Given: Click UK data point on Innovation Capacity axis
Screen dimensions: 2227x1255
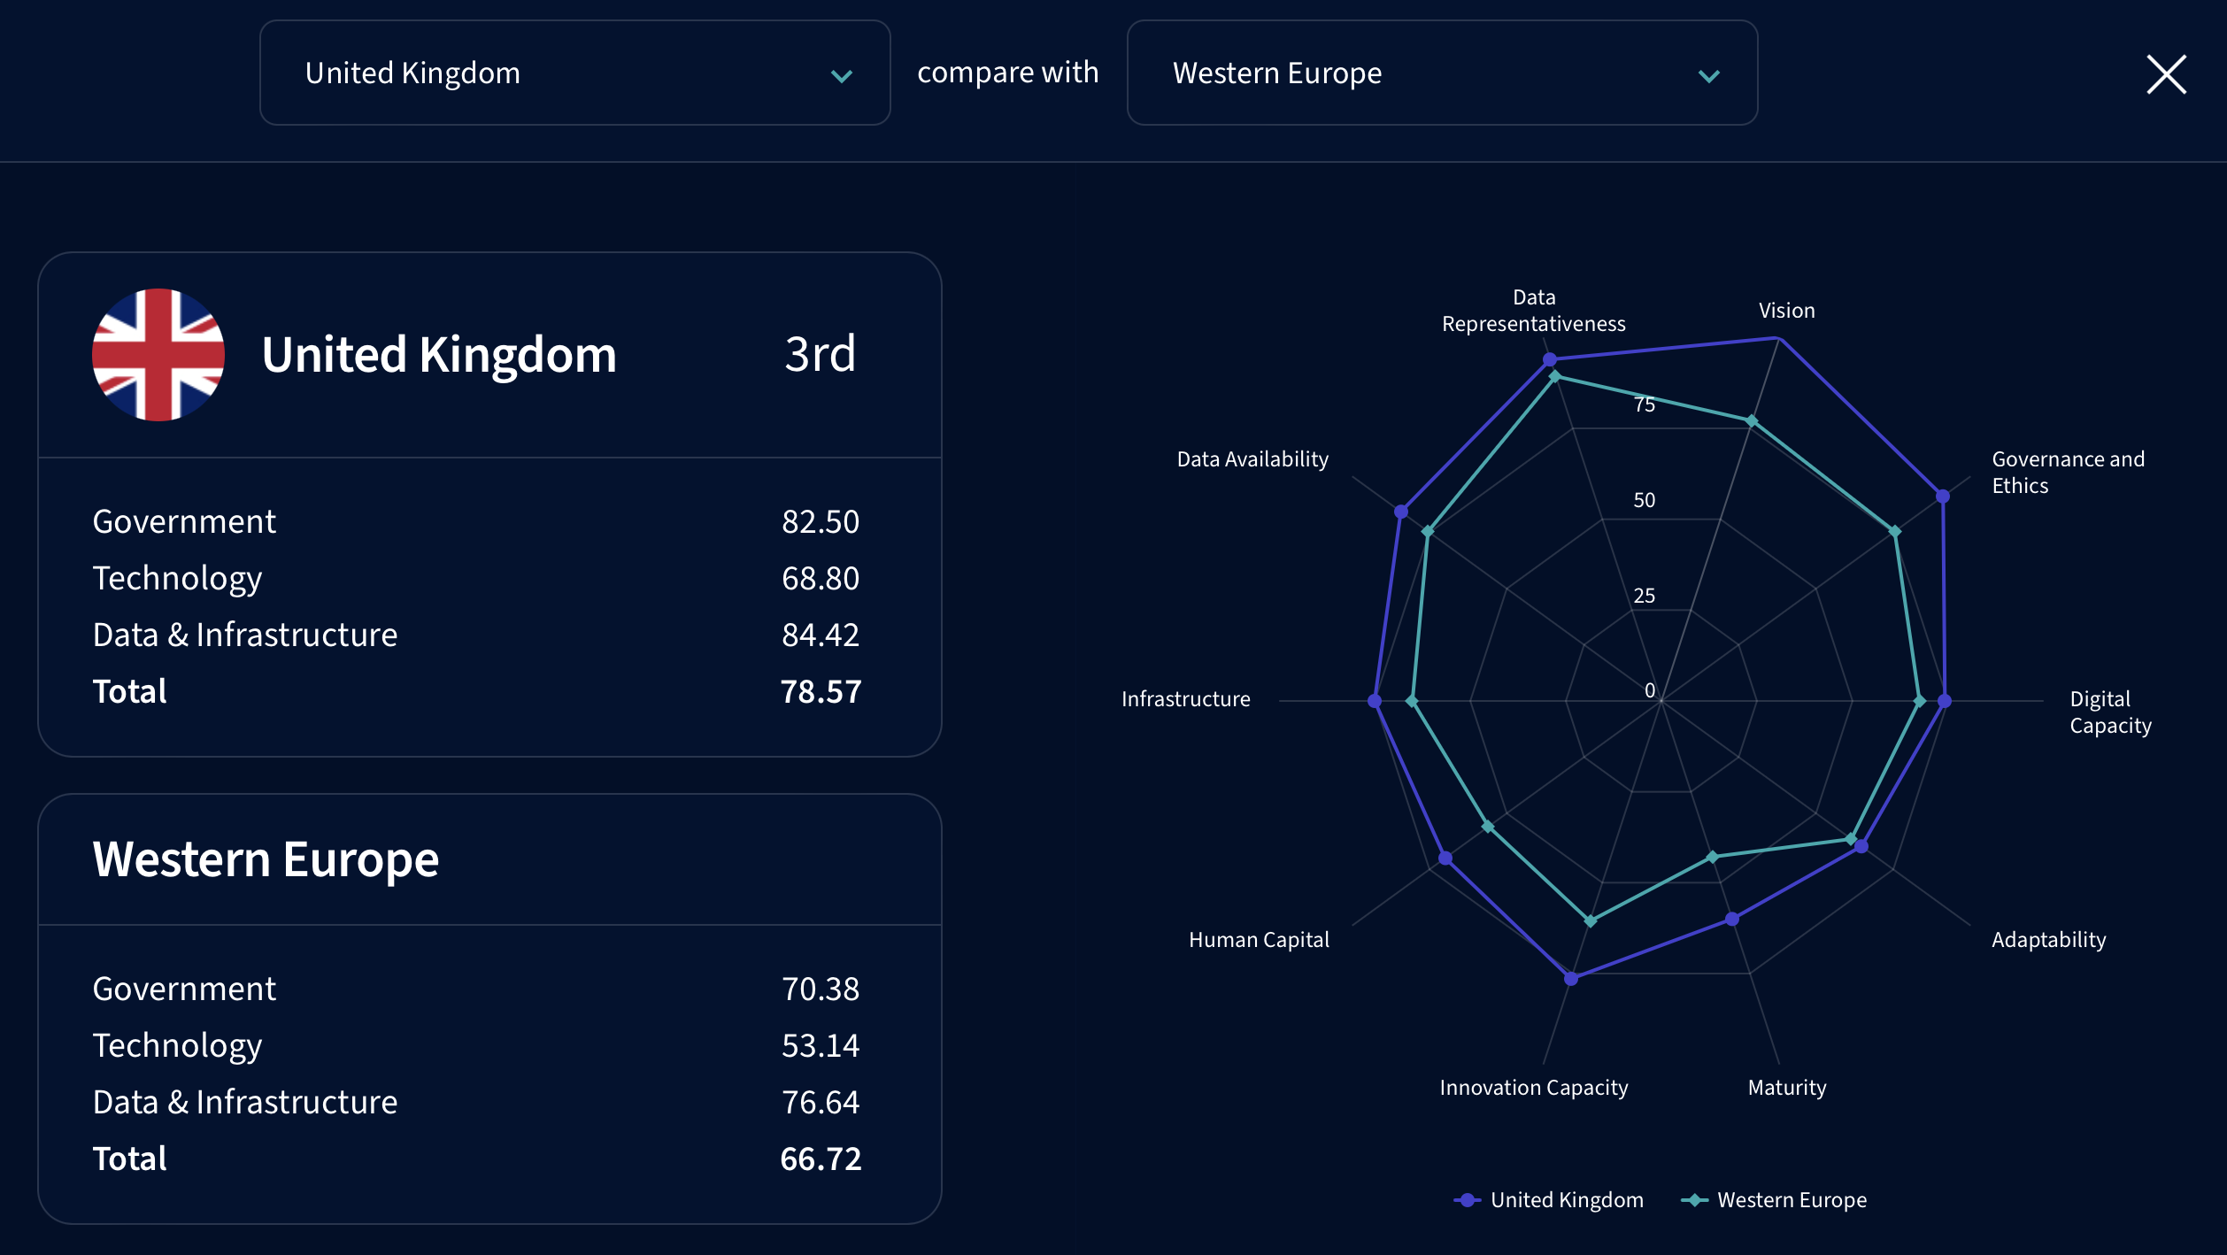Looking at the screenshot, I should point(1571,979).
